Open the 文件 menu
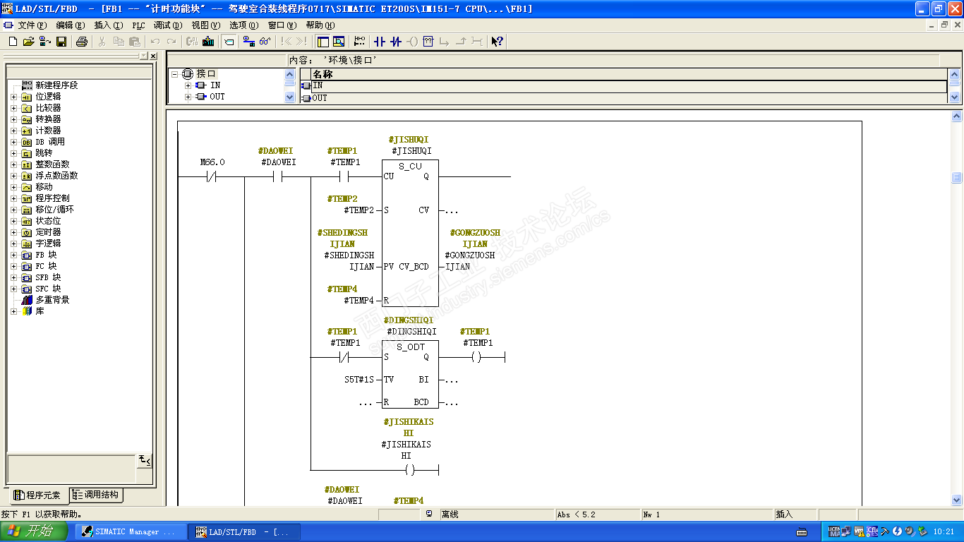 32,25
